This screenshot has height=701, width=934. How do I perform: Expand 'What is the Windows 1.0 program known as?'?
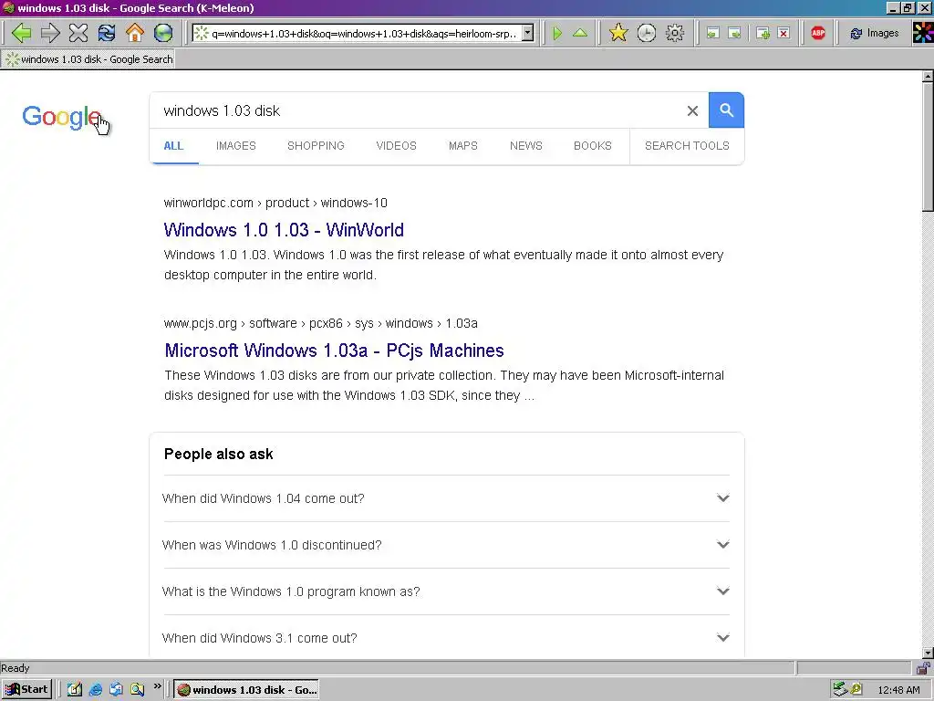coord(445,591)
